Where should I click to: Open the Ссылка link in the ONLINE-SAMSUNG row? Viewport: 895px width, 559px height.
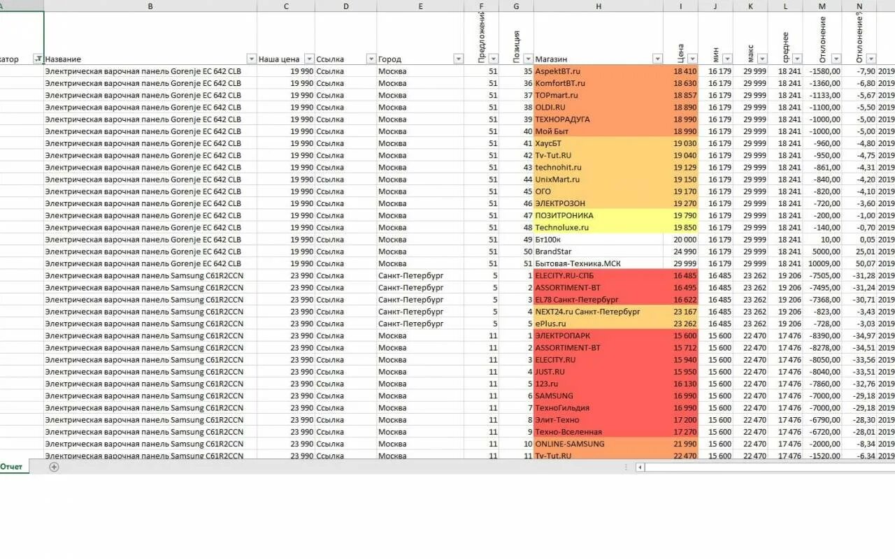[330, 444]
